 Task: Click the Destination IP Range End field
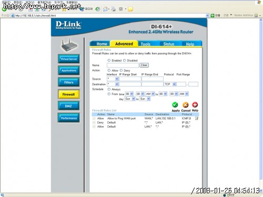pyautogui.click(x=153, y=84)
